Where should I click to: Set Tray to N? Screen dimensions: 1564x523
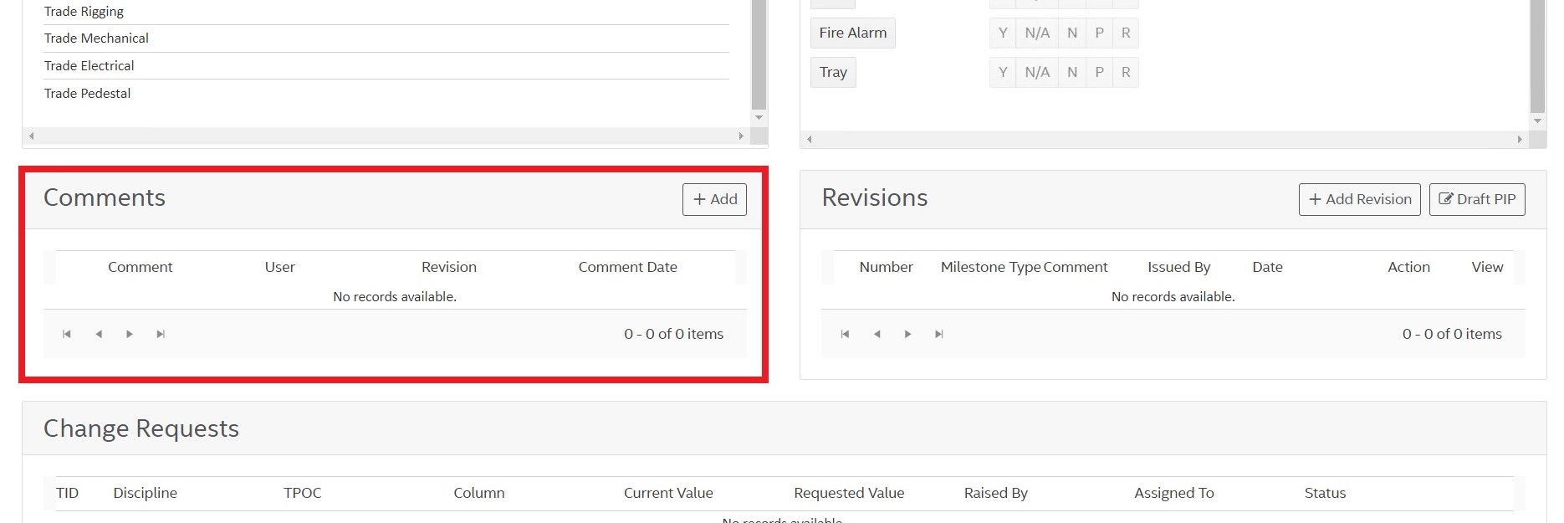(1072, 72)
